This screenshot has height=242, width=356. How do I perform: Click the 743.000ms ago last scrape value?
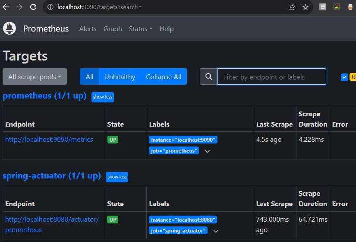(272, 224)
